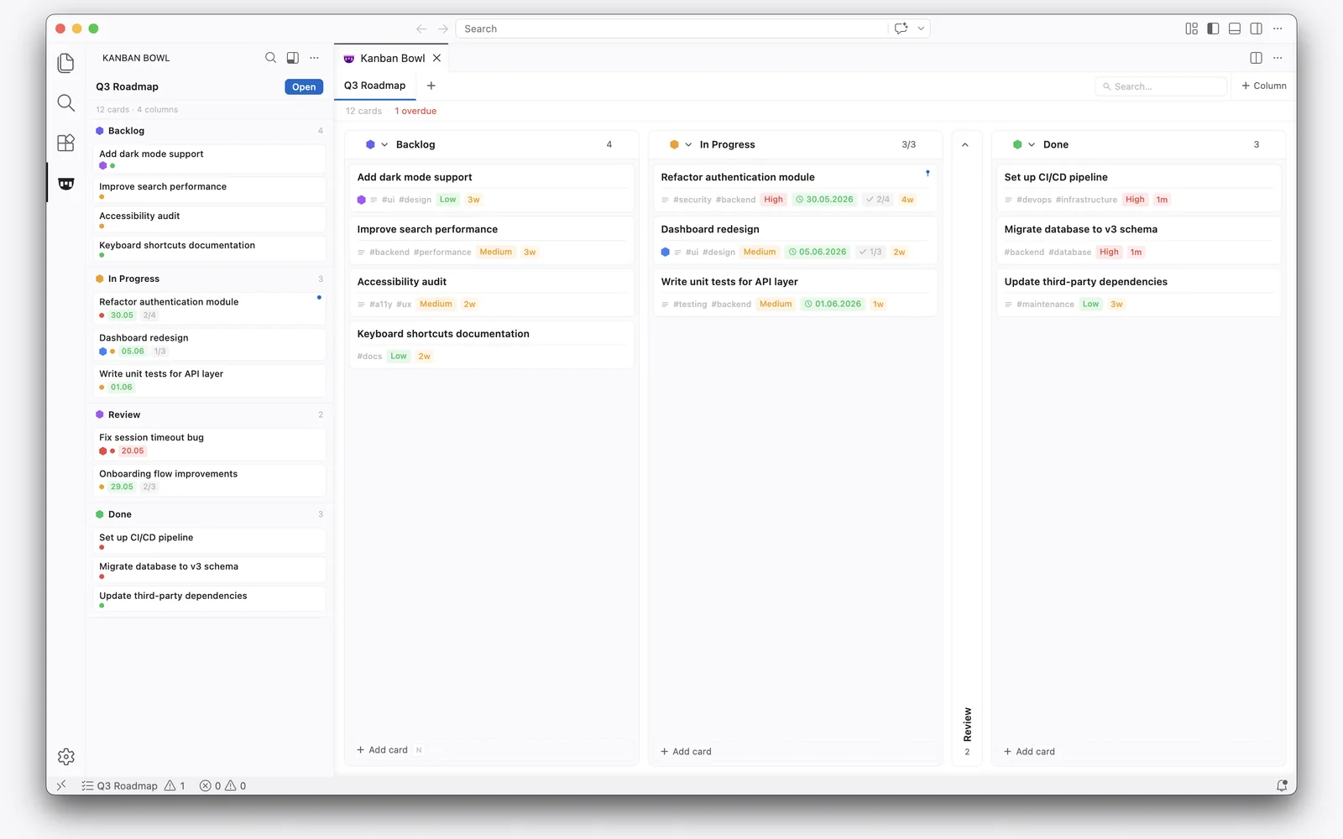The width and height of the screenshot is (1343, 839).
Task: Close the Kanban Bowl tab
Action: point(436,58)
